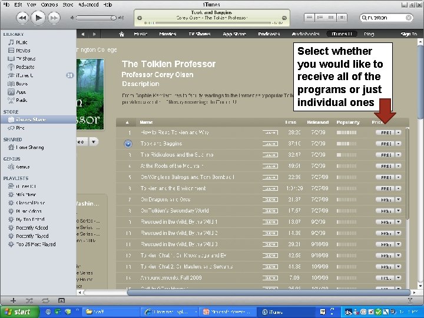Select Genius in the sidebar
424x318 pixels.
click(22, 167)
